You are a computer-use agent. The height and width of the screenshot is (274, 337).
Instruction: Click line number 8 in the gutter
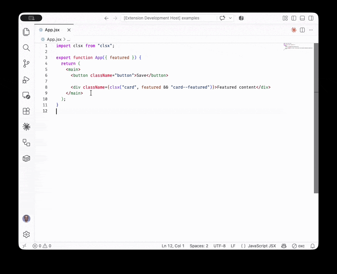[46, 87]
